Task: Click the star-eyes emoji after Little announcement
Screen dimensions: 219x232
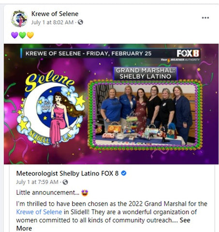Action: (85, 193)
